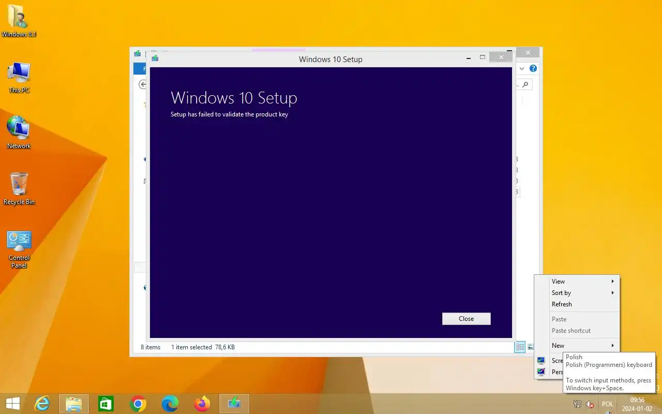Switch Explorer to large icons view
The height and width of the screenshot is (414, 662).
531,347
